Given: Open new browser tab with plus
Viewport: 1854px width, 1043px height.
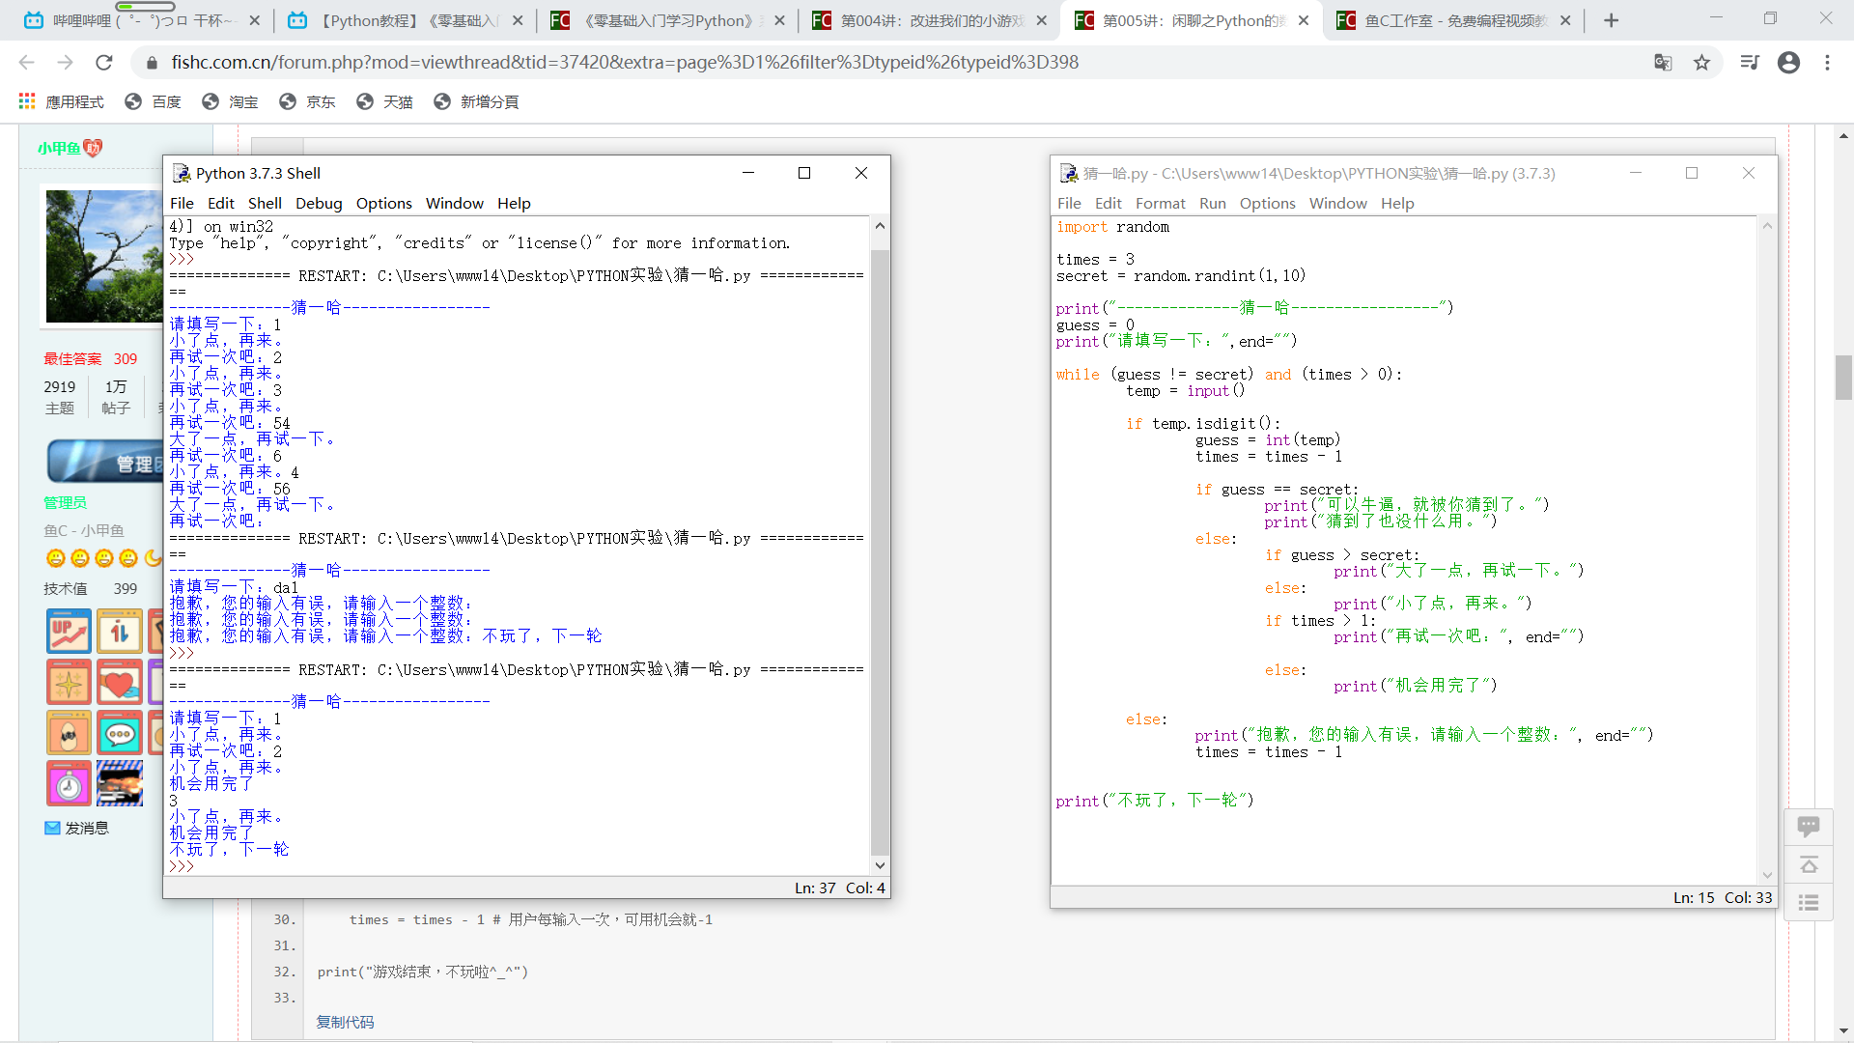Looking at the screenshot, I should [x=1611, y=20].
